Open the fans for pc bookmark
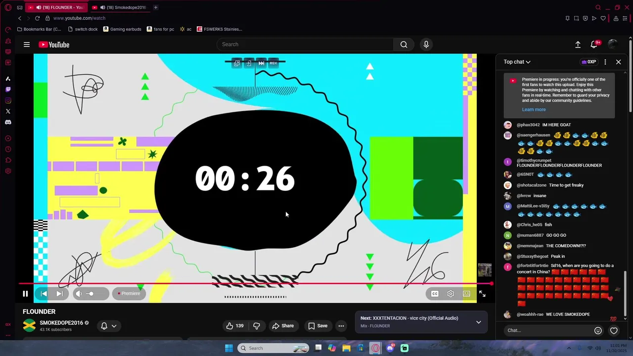The height and width of the screenshot is (356, 633). [x=160, y=29]
